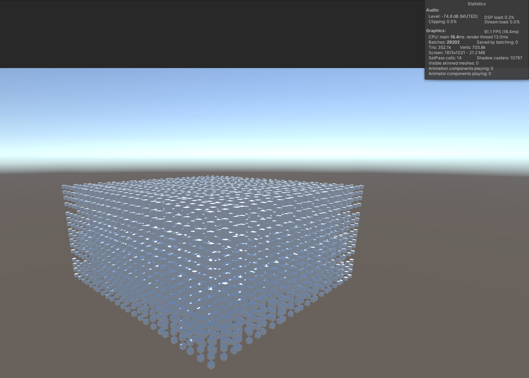Select the SetPass calls 14 entry
The width and height of the screenshot is (529, 378).
tap(445, 58)
